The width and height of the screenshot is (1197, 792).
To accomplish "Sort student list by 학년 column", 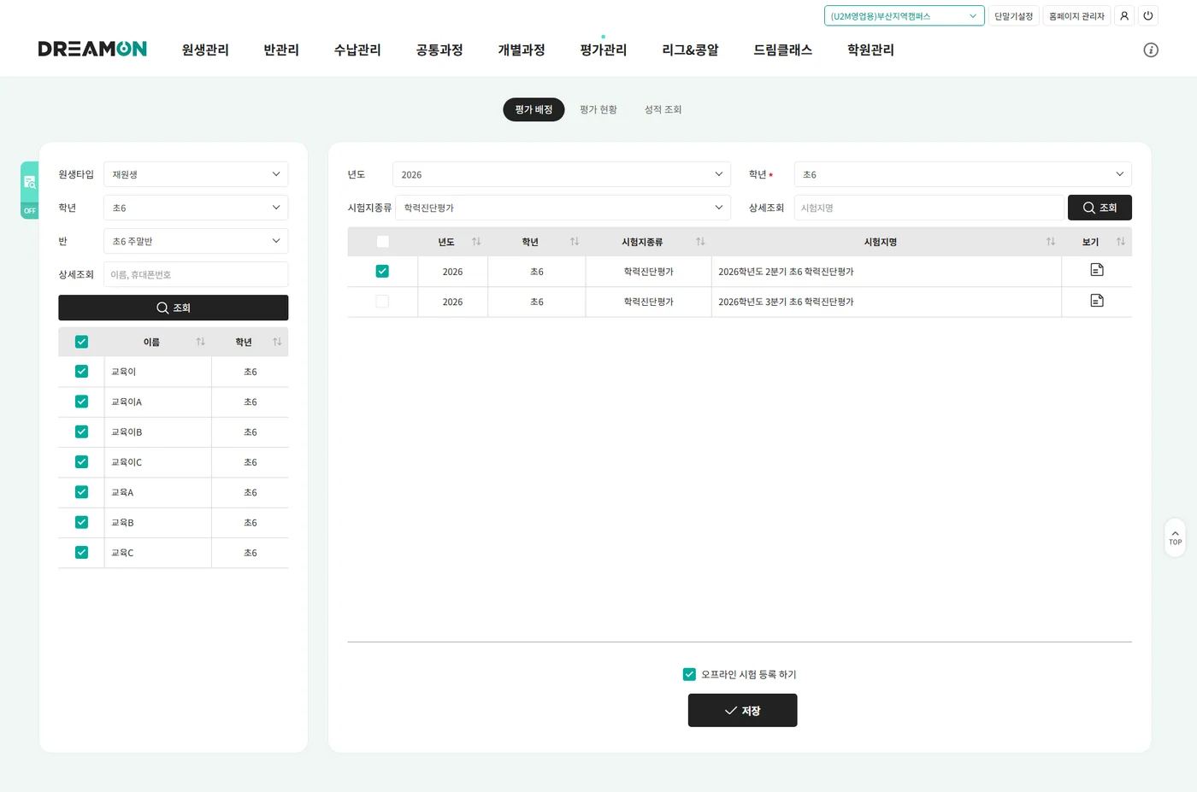I will (x=277, y=342).
